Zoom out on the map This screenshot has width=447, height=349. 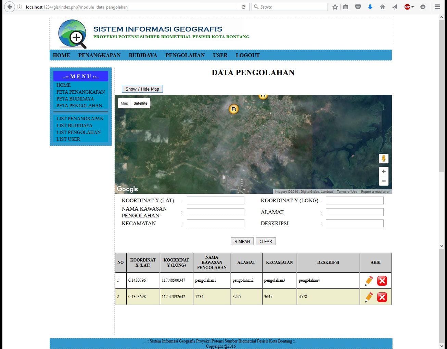(x=383, y=181)
